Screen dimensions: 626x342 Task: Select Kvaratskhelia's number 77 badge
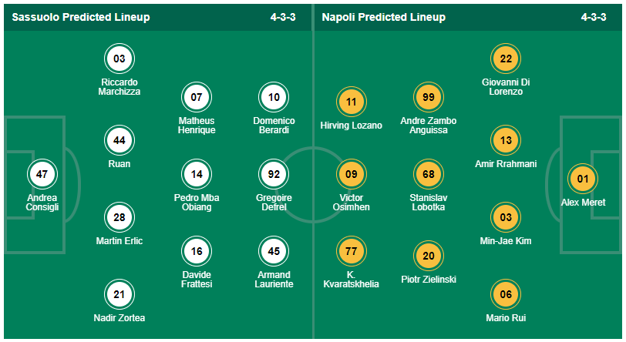pos(351,251)
